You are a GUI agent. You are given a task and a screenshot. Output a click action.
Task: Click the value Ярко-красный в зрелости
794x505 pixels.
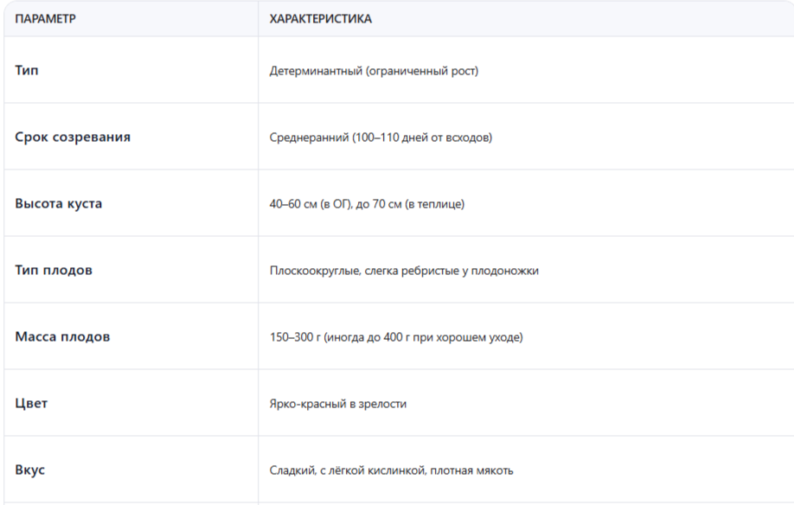(338, 404)
